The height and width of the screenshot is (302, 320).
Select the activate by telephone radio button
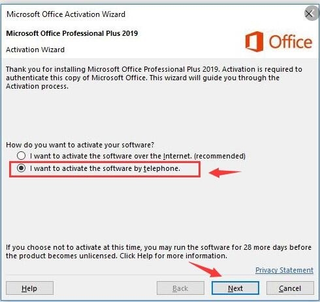tap(21, 168)
